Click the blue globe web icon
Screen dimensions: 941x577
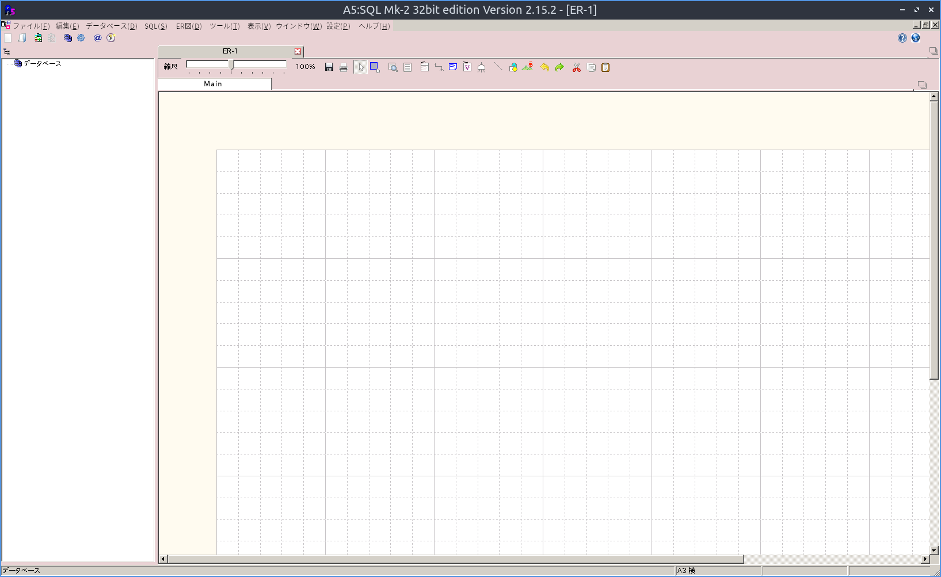pyautogui.click(x=916, y=38)
